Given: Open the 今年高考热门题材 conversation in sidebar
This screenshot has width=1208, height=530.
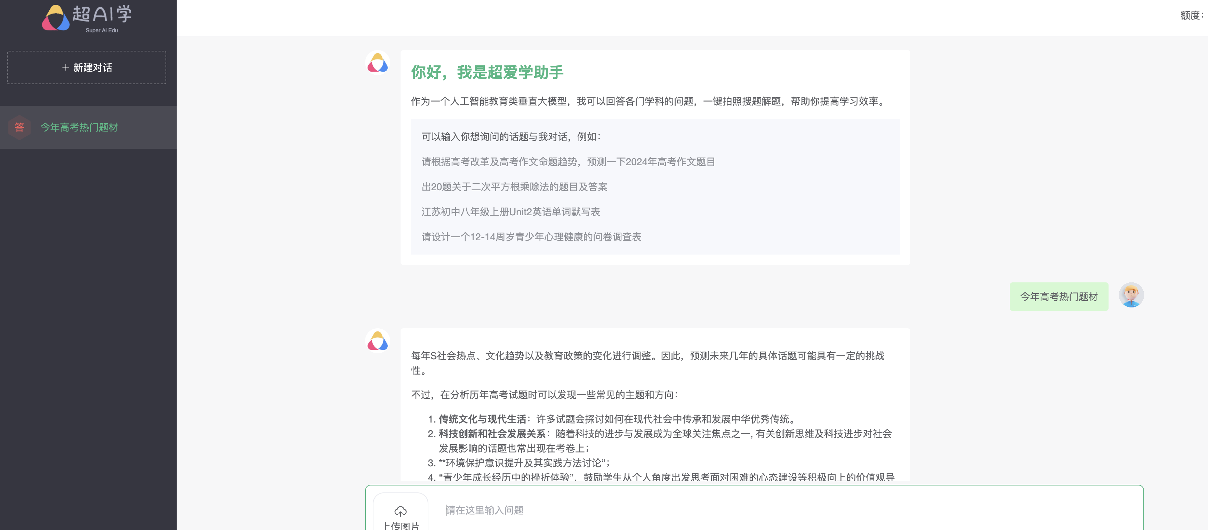Looking at the screenshot, I should 88,127.
